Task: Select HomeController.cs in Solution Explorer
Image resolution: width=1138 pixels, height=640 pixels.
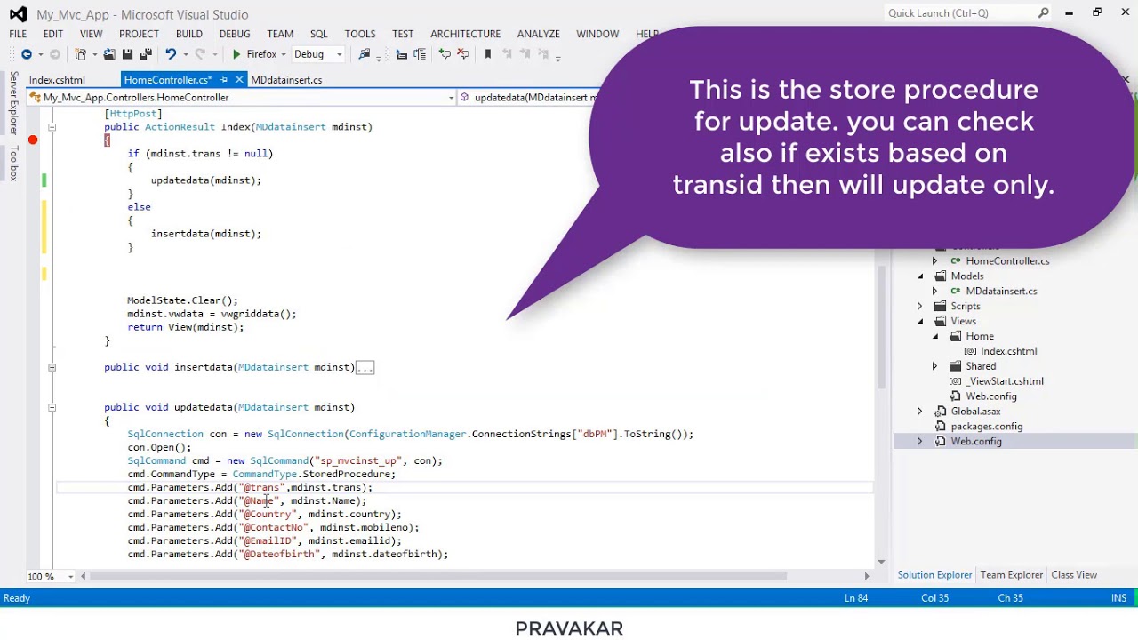Action: click(1007, 260)
